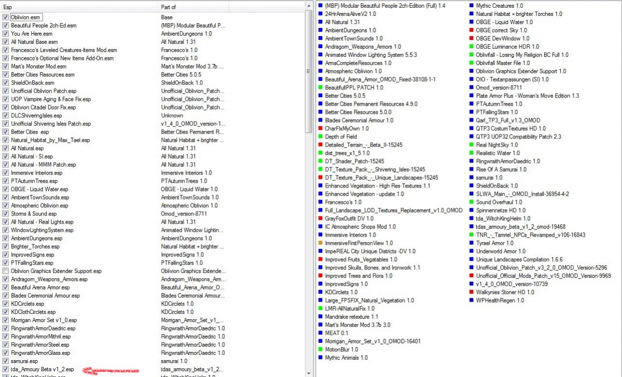Sort by the Part of column header
622x377 pixels.
click(x=194, y=7)
